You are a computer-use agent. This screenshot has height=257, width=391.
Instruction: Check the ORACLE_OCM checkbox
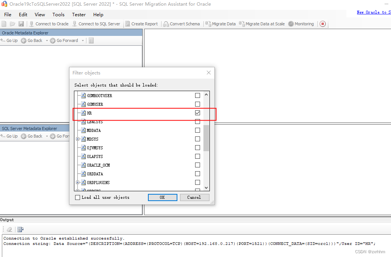(197, 165)
